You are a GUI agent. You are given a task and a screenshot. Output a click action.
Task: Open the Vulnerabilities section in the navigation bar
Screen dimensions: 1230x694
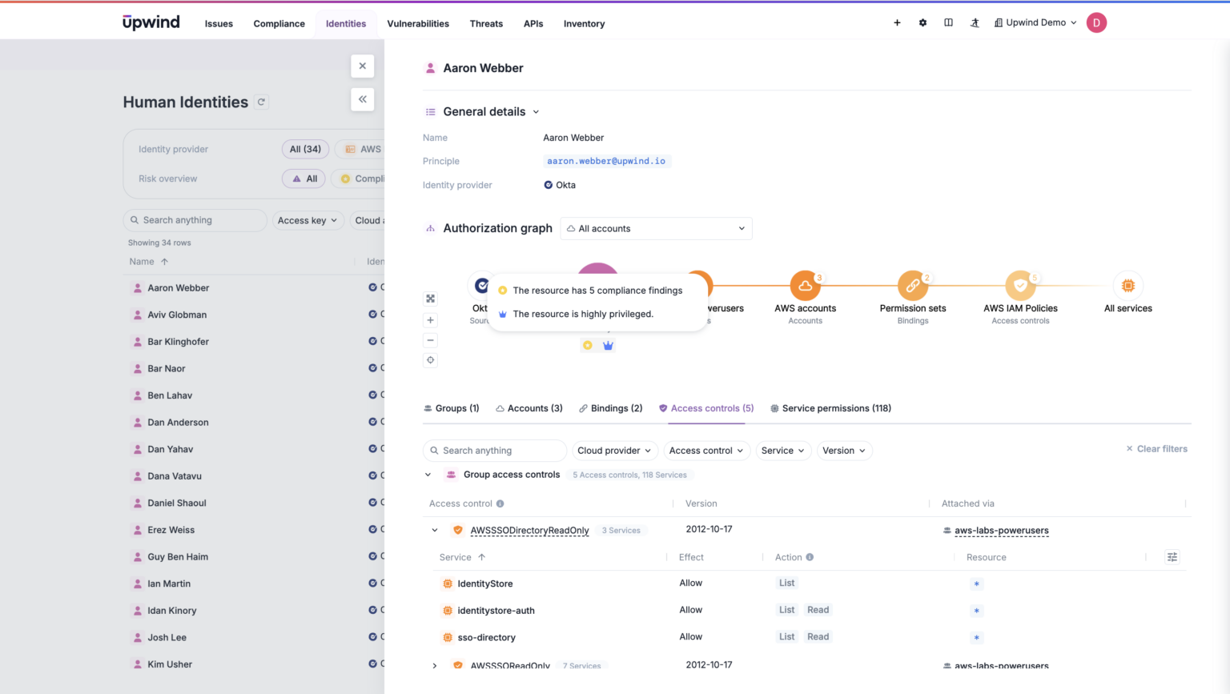point(418,23)
